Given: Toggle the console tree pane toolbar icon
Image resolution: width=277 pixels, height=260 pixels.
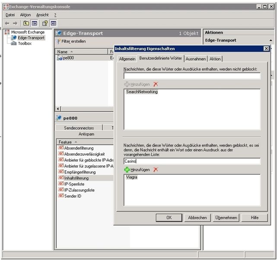Looking at the screenshot, I should [x=34, y=23].
